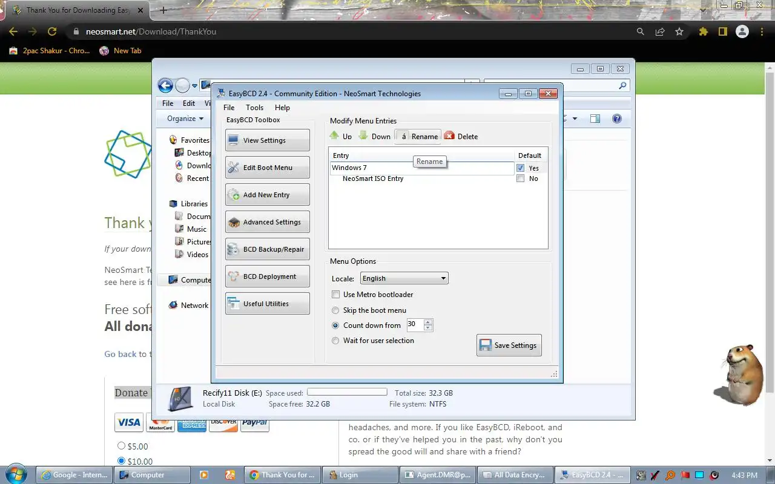Image resolution: width=775 pixels, height=484 pixels.
Task: Open the Add New Entry section
Action: pos(267,195)
